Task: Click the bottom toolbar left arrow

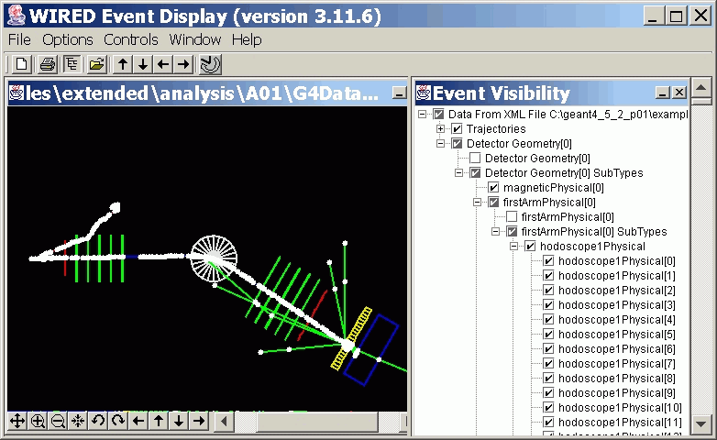Action: click(138, 421)
